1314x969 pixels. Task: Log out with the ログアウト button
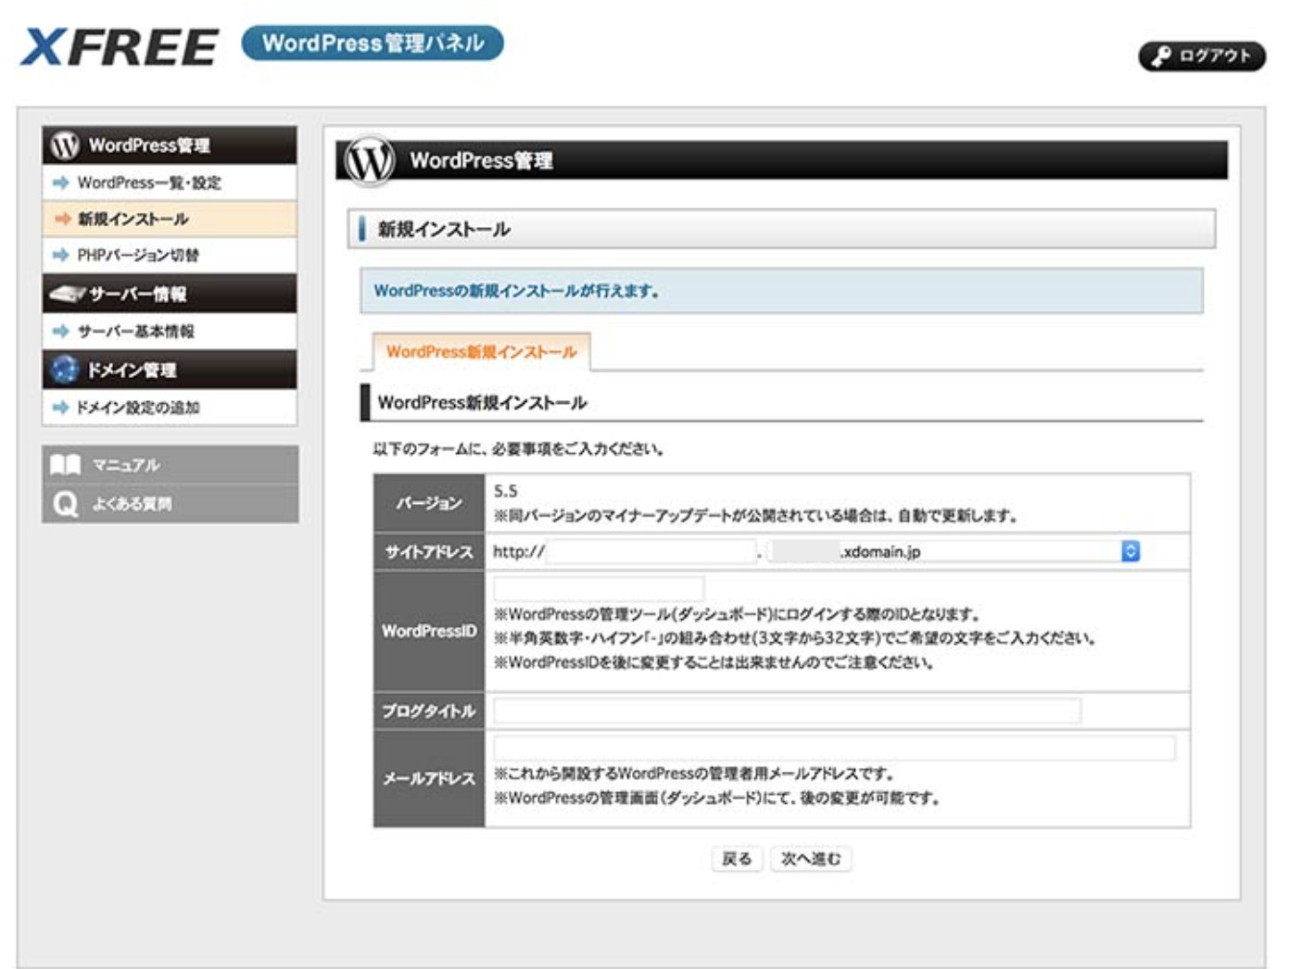[x=1202, y=56]
